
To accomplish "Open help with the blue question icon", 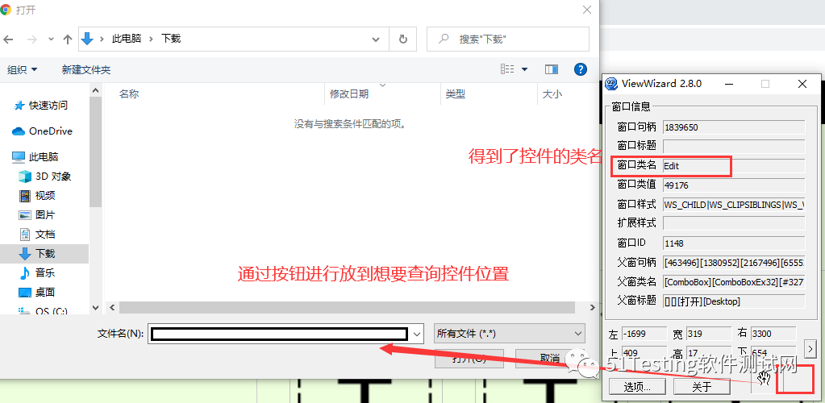I will (x=581, y=69).
